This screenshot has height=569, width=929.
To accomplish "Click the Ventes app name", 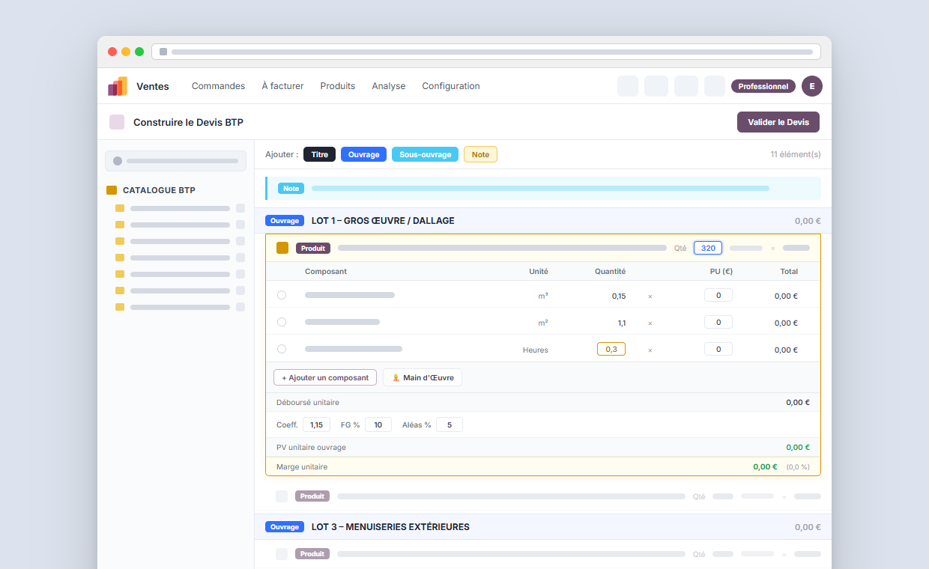I will [x=153, y=86].
